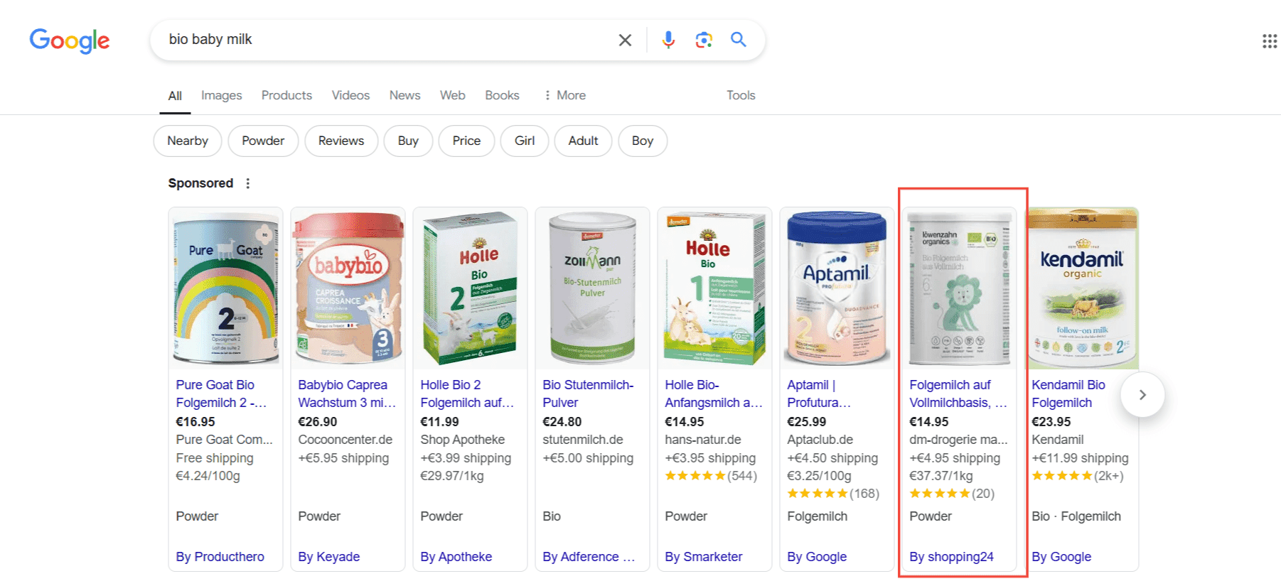Open Zollmann Bio-Stutenmilch product image
Image resolution: width=1281 pixels, height=586 pixels.
[x=592, y=288]
